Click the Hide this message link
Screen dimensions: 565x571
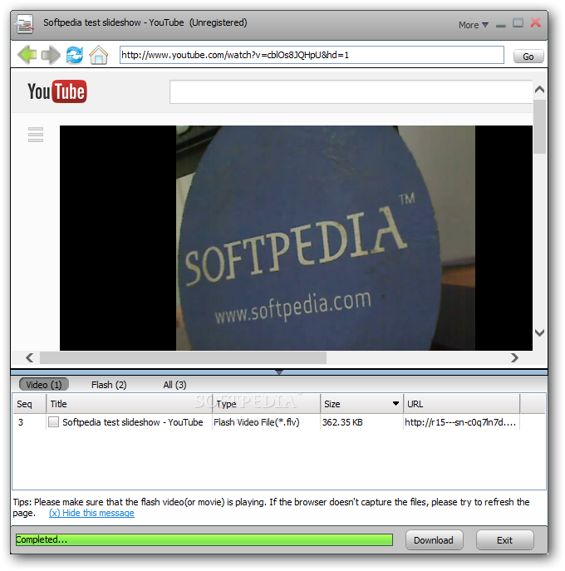tap(91, 513)
